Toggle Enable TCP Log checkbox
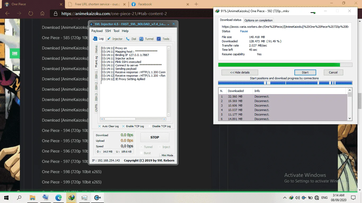The width and height of the screenshot is (362, 203). coord(123,126)
